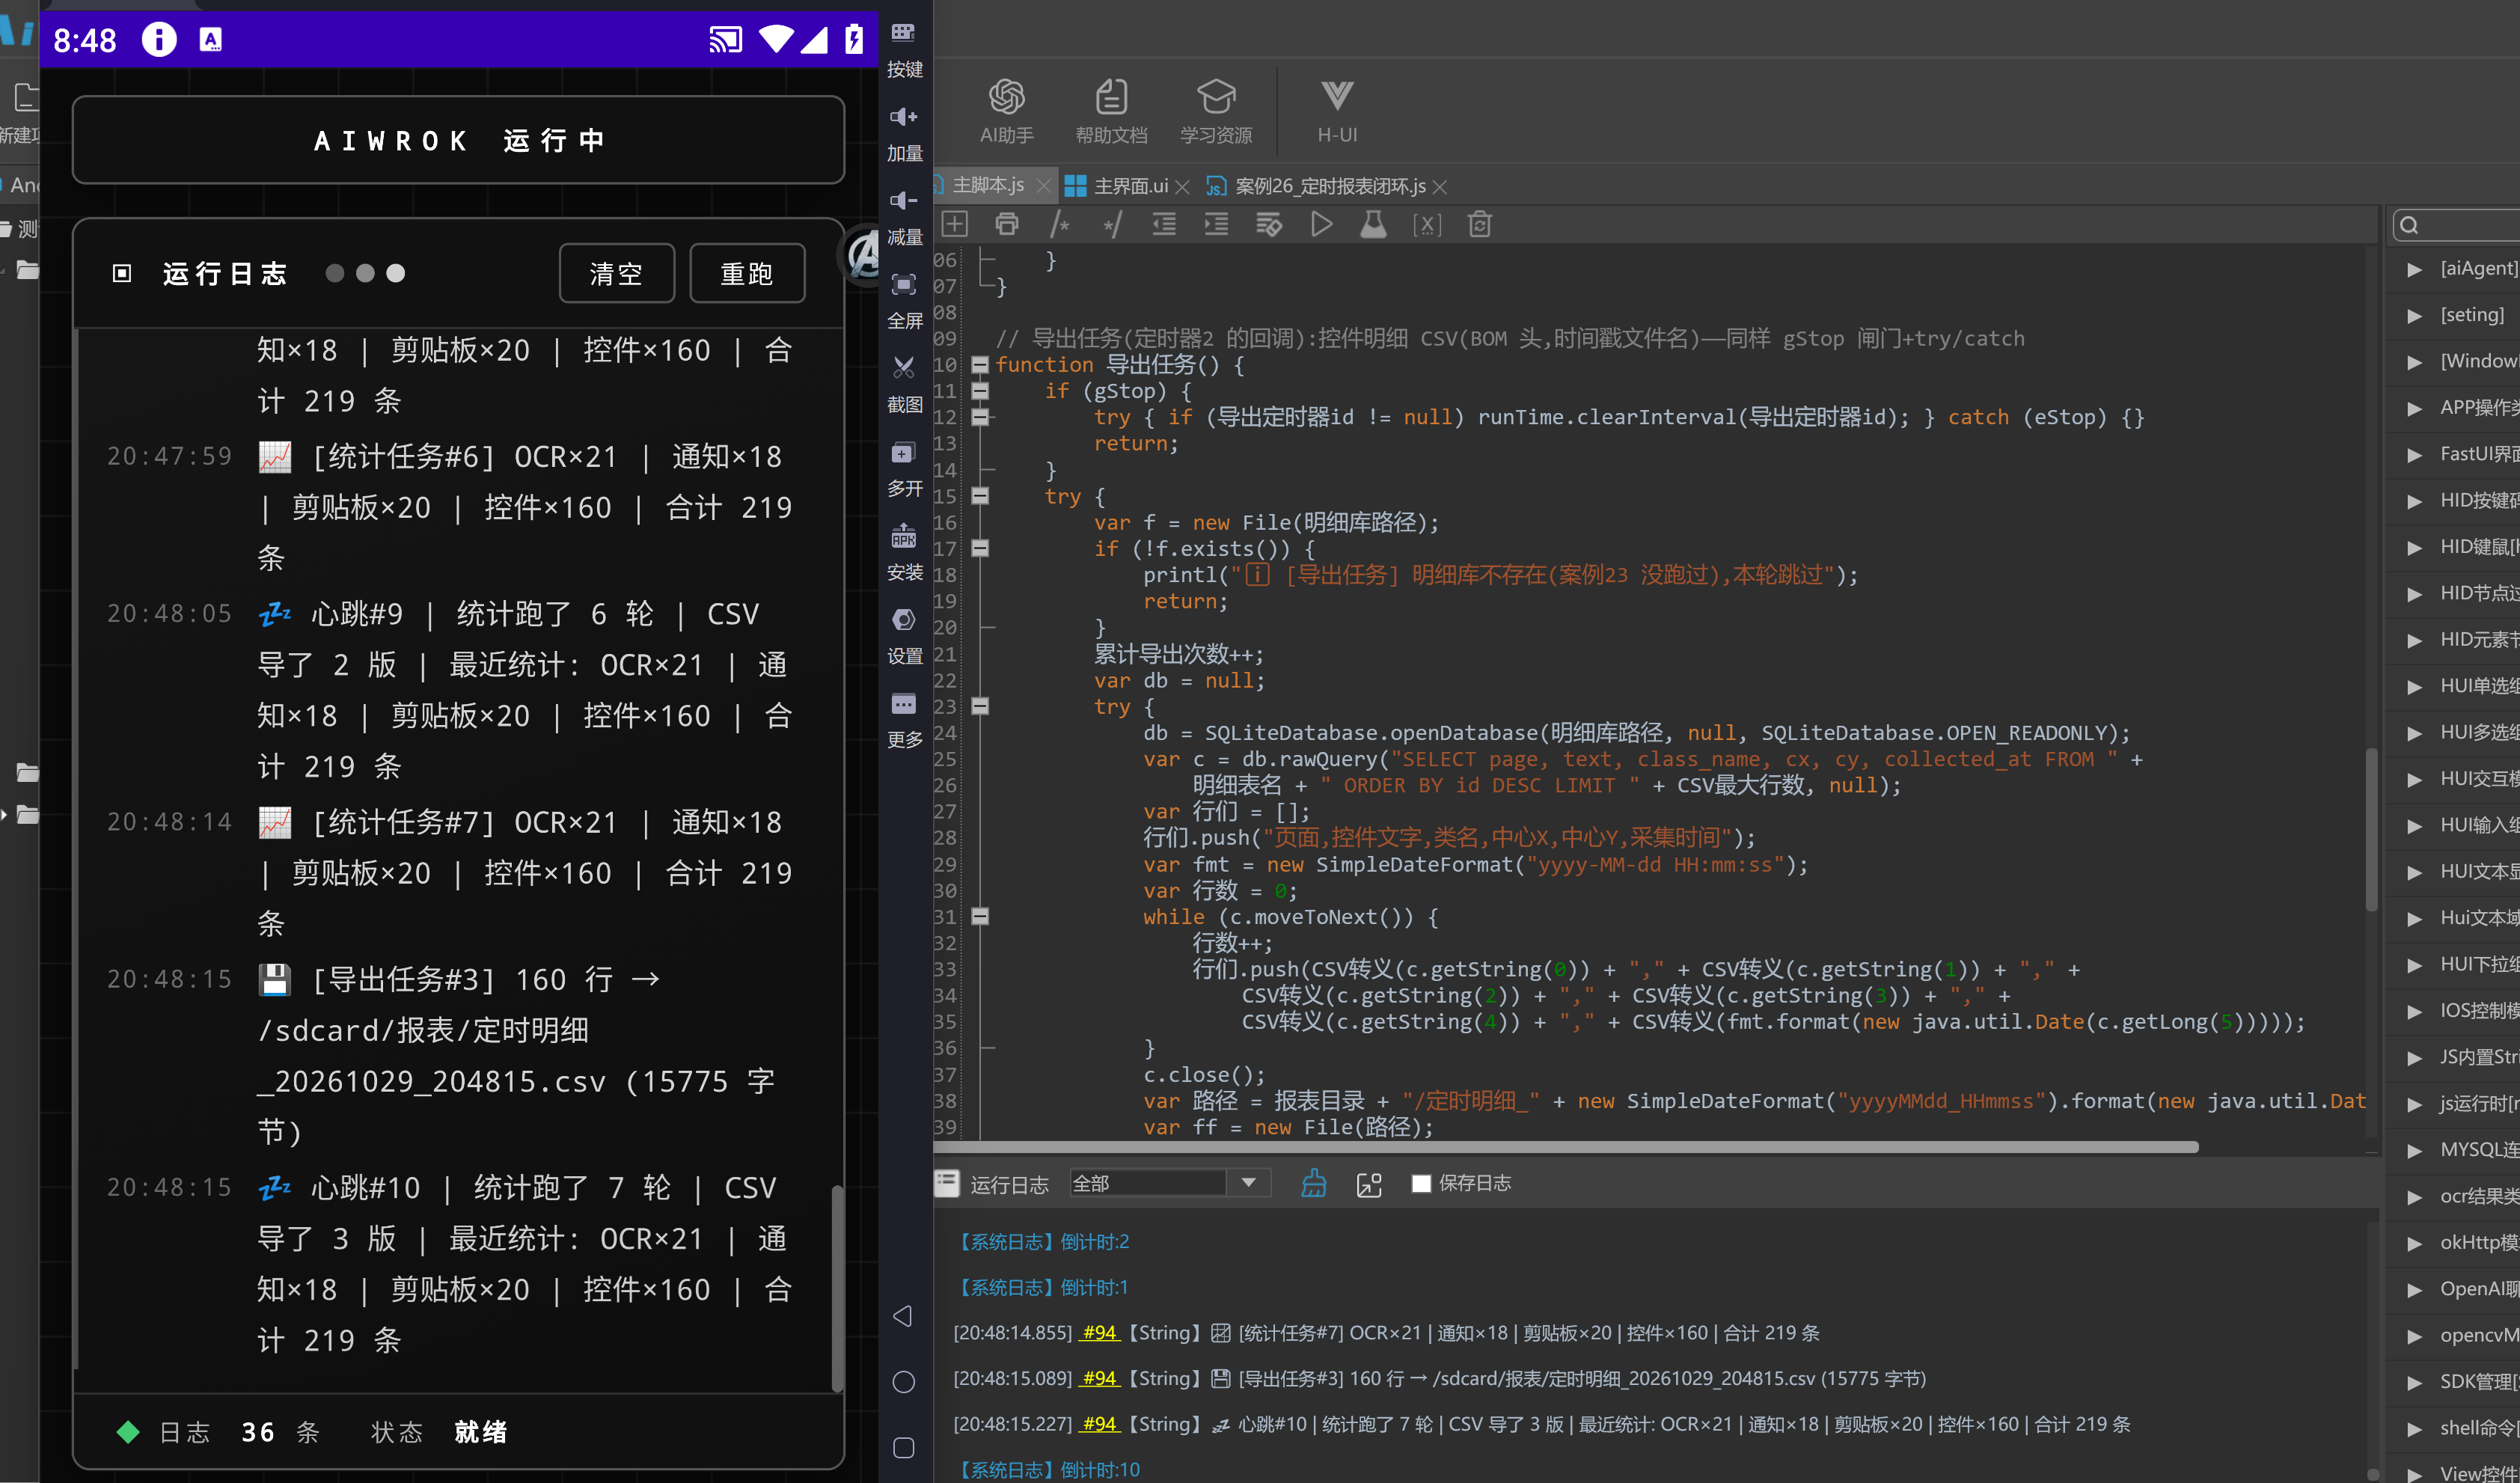Click the format/clear code icon
The image size is (2520, 1483).
click(x=1269, y=224)
